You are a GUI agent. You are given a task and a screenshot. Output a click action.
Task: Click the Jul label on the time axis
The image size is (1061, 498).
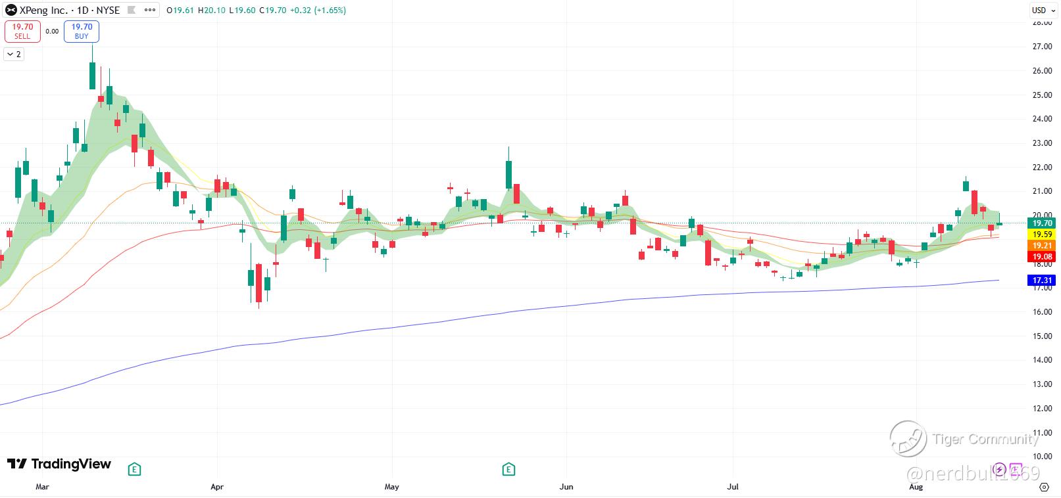tap(733, 487)
